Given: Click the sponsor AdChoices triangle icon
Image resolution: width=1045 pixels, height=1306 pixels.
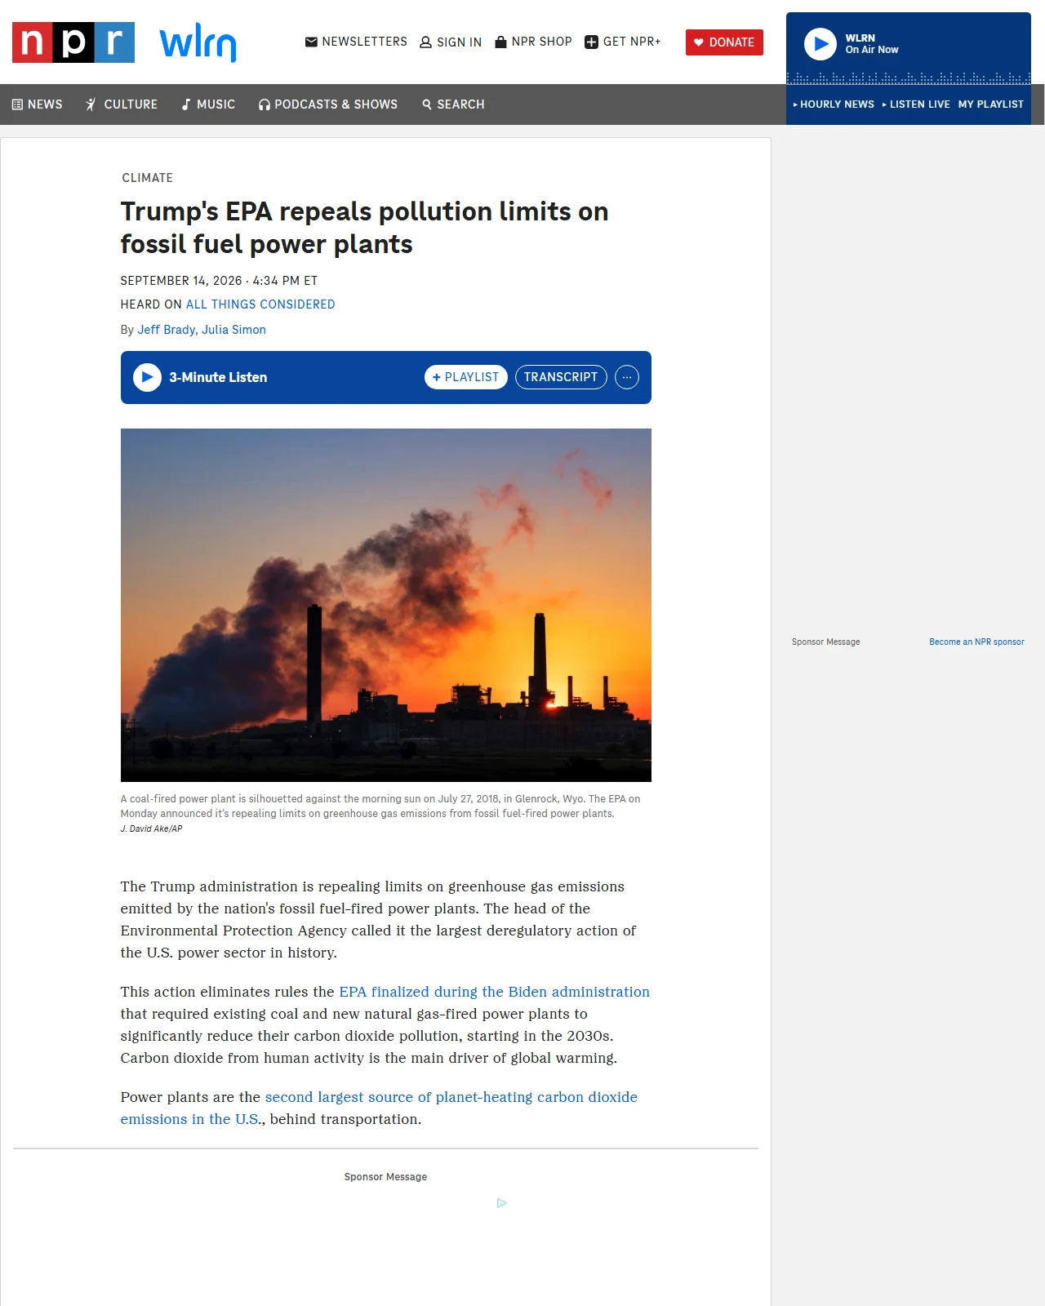Looking at the screenshot, I should point(502,1203).
